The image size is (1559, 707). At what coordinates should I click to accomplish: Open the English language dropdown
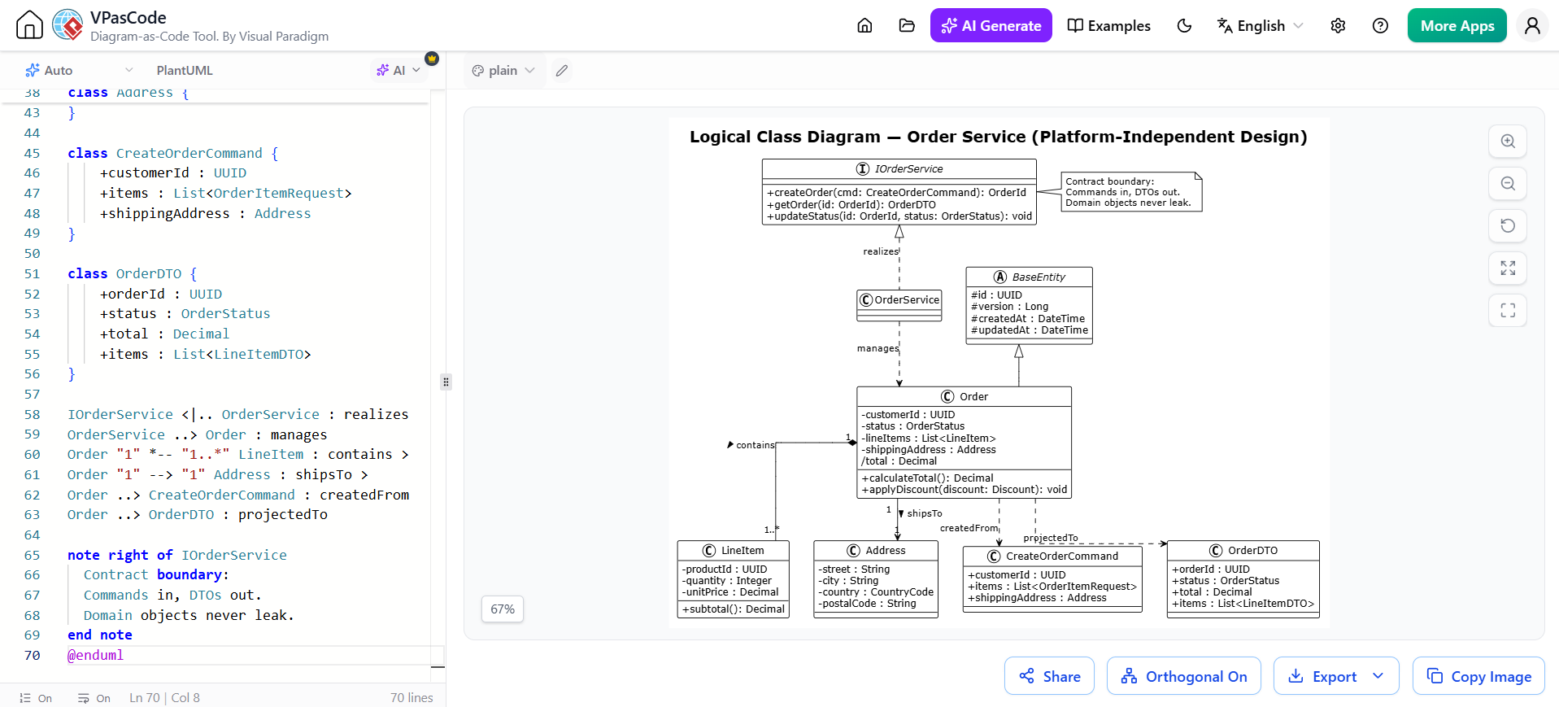point(1260,25)
